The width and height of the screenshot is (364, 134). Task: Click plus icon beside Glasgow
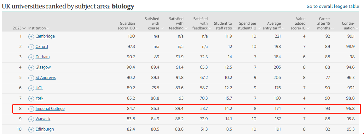point(31,67)
